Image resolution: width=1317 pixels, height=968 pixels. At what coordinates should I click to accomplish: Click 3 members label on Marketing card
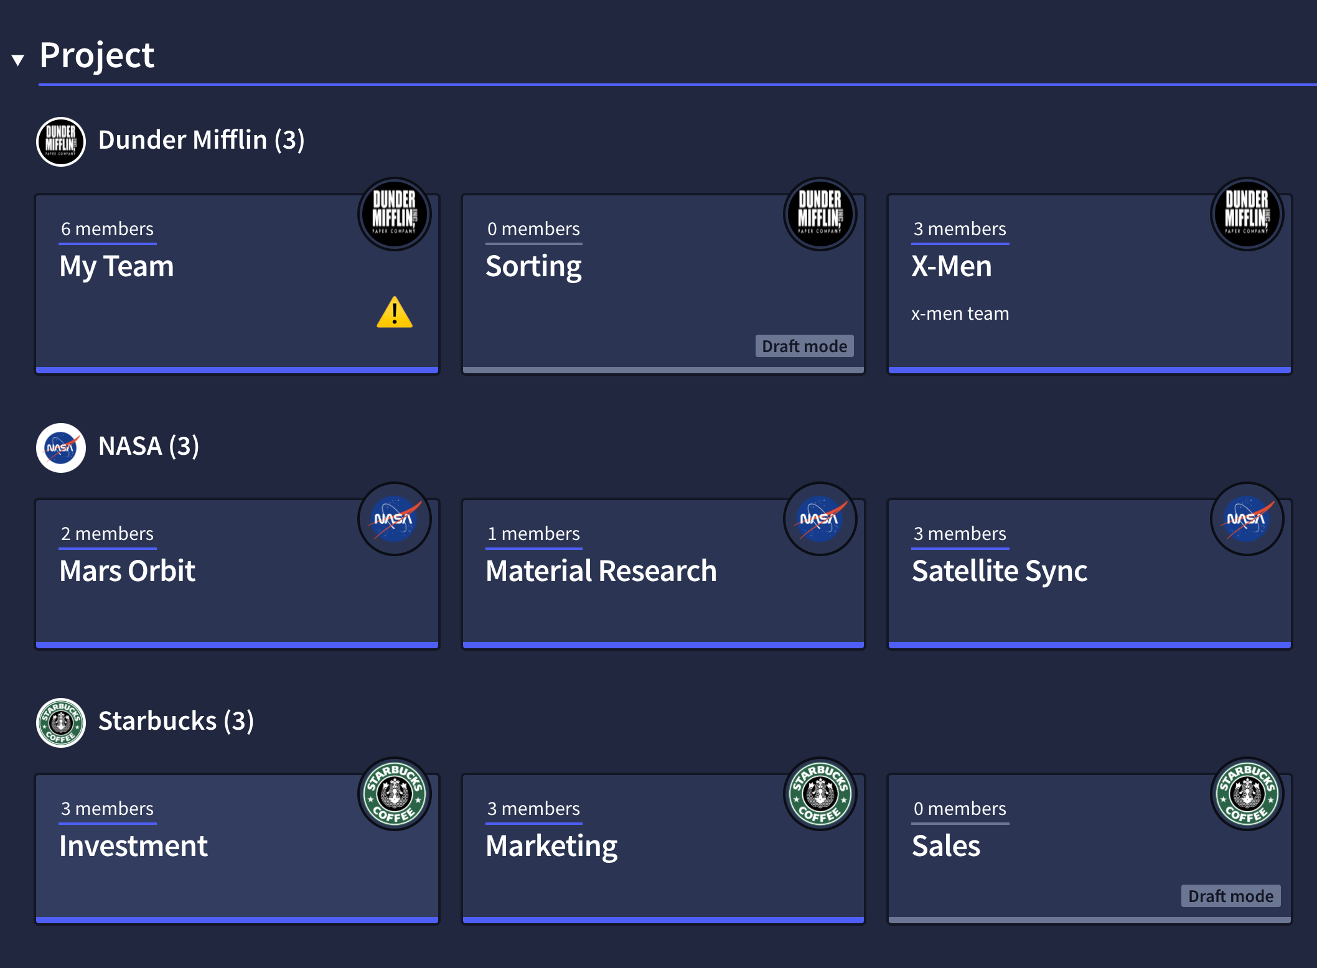click(533, 809)
